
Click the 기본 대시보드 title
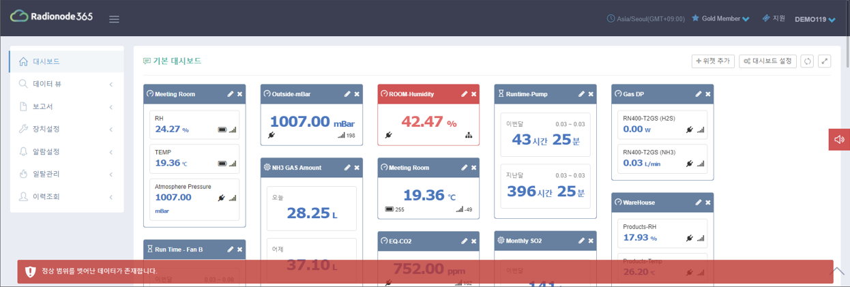pos(177,61)
